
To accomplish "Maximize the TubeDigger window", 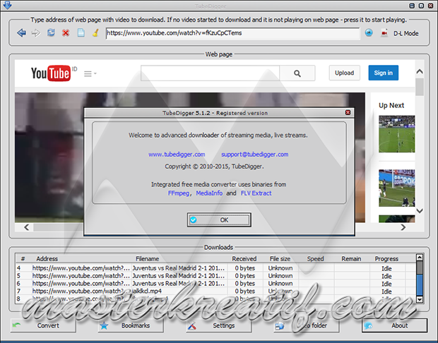I will click(421, 6).
